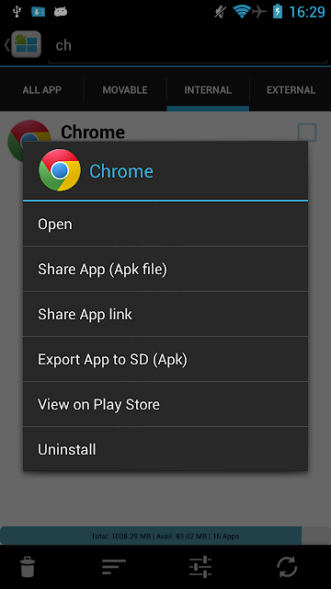Choose Open from the Chrome menu
Viewport: 331px width, 589px height.
(165, 225)
